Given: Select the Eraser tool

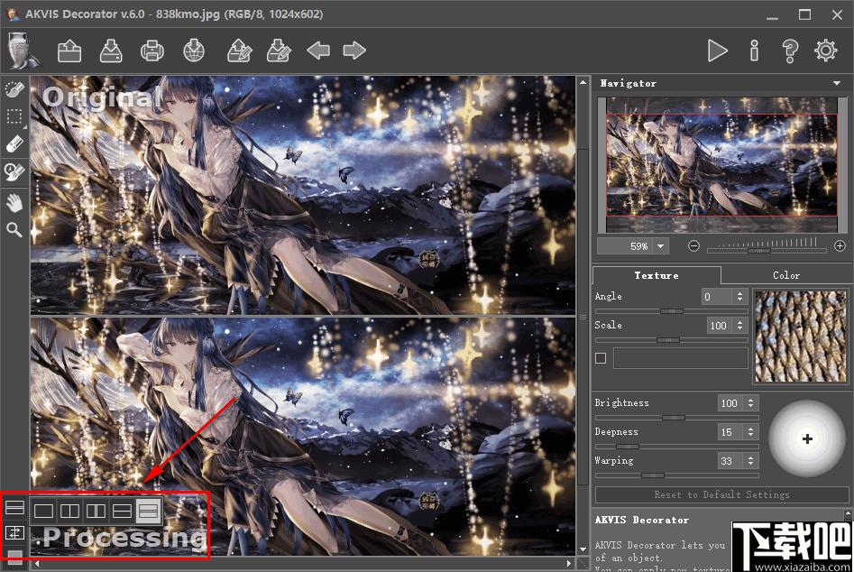Looking at the screenshot, I should [x=14, y=144].
